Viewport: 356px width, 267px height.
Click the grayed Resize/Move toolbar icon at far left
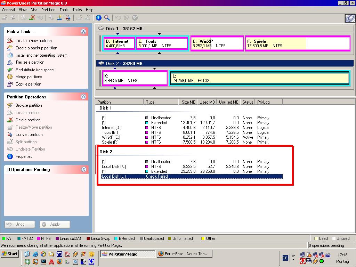5,18
